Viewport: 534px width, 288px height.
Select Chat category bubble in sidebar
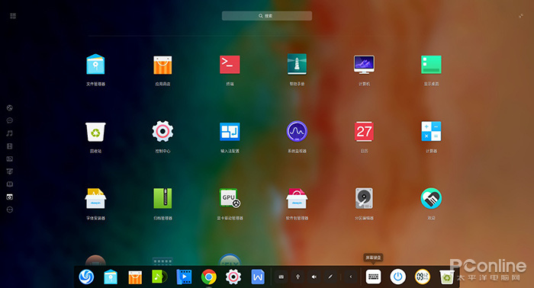tap(9, 120)
